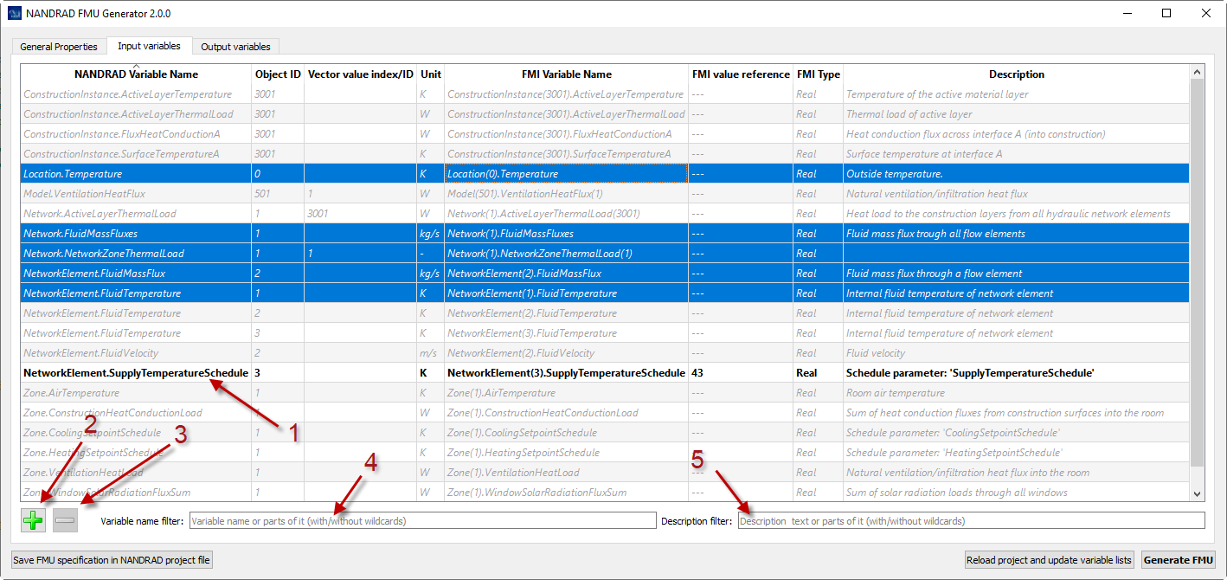The height and width of the screenshot is (580, 1227).
Task: Focus the Description filter field
Action: [971, 521]
